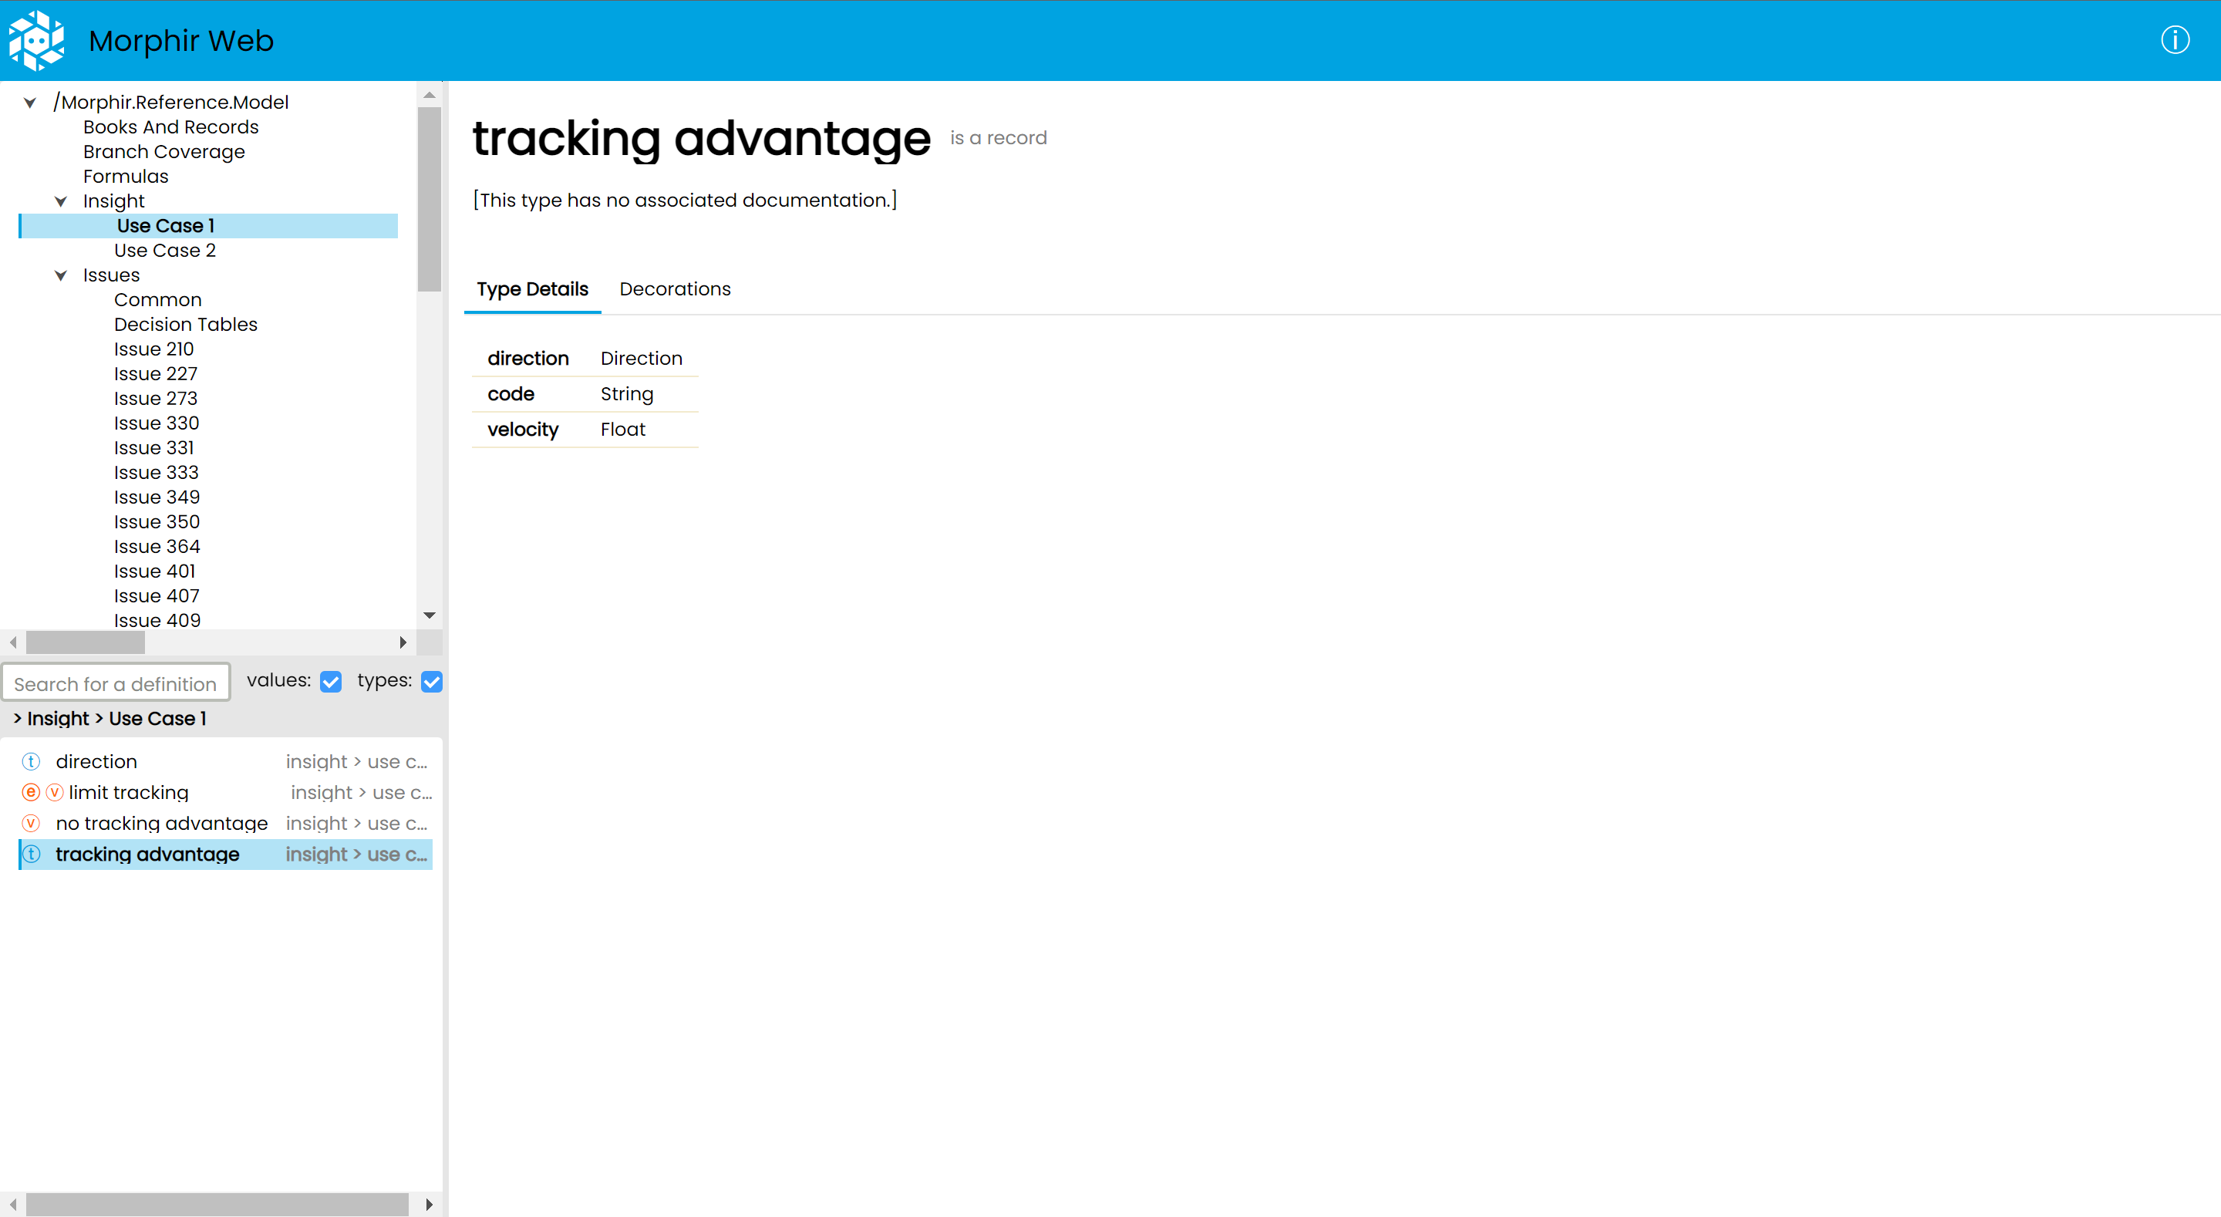Collapse the Morphir.Reference.Model root node

[29, 103]
